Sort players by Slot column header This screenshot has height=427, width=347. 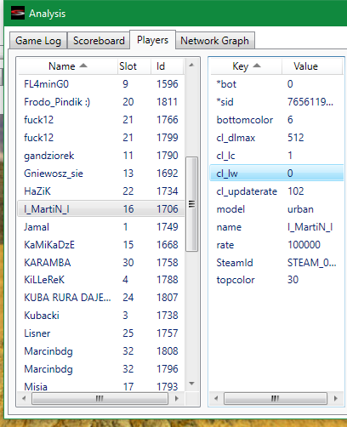[134, 66]
